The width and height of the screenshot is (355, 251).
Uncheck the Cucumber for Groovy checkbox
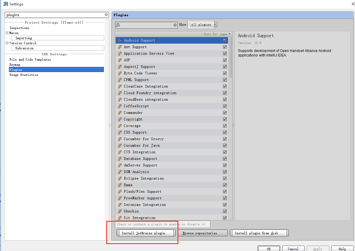coord(224,139)
